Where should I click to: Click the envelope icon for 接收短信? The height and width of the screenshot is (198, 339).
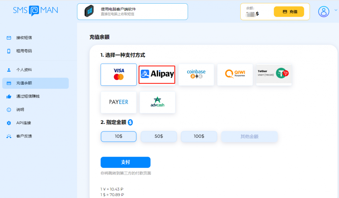tap(9, 38)
